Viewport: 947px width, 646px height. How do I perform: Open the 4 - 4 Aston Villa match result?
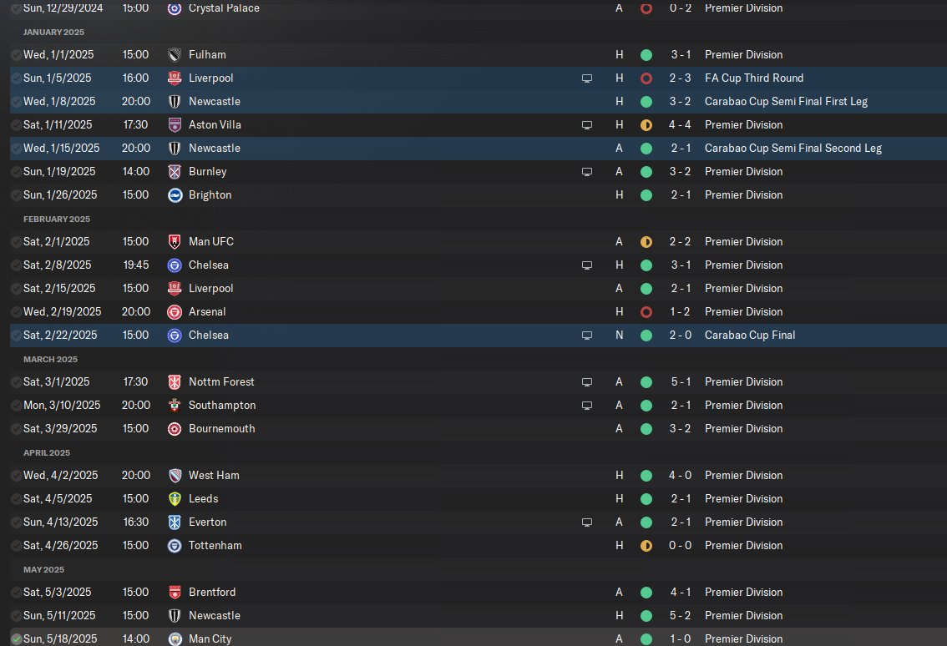[679, 124]
